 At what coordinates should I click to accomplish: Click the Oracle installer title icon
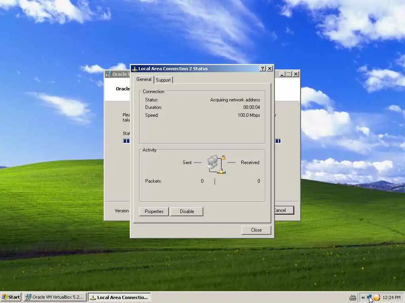(108, 74)
